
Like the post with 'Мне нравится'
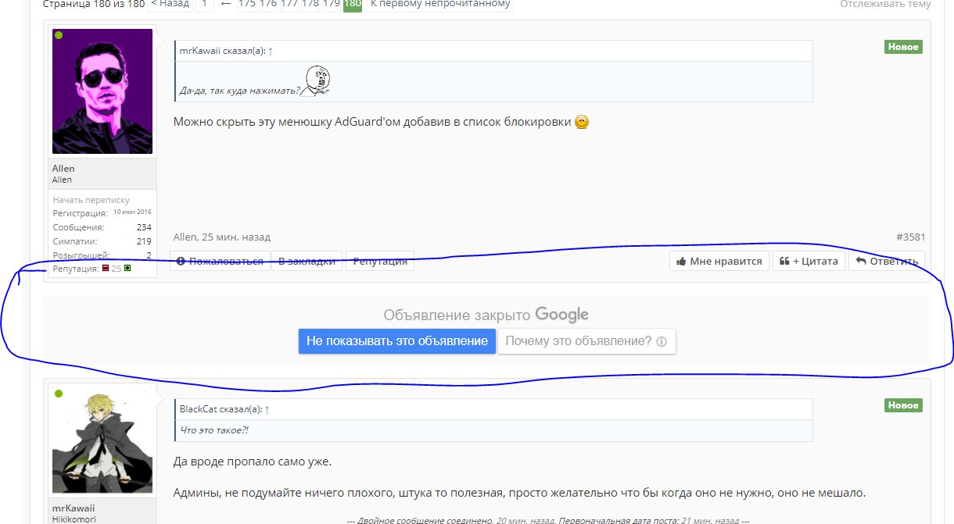(x=719, y=261)
